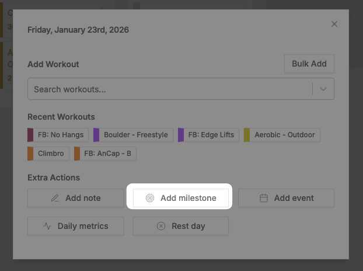Choose the FB: AnCap - B workout

(107, 154)
